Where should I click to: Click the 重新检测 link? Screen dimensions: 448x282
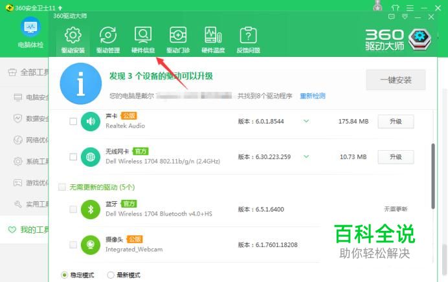click(313, 96)
